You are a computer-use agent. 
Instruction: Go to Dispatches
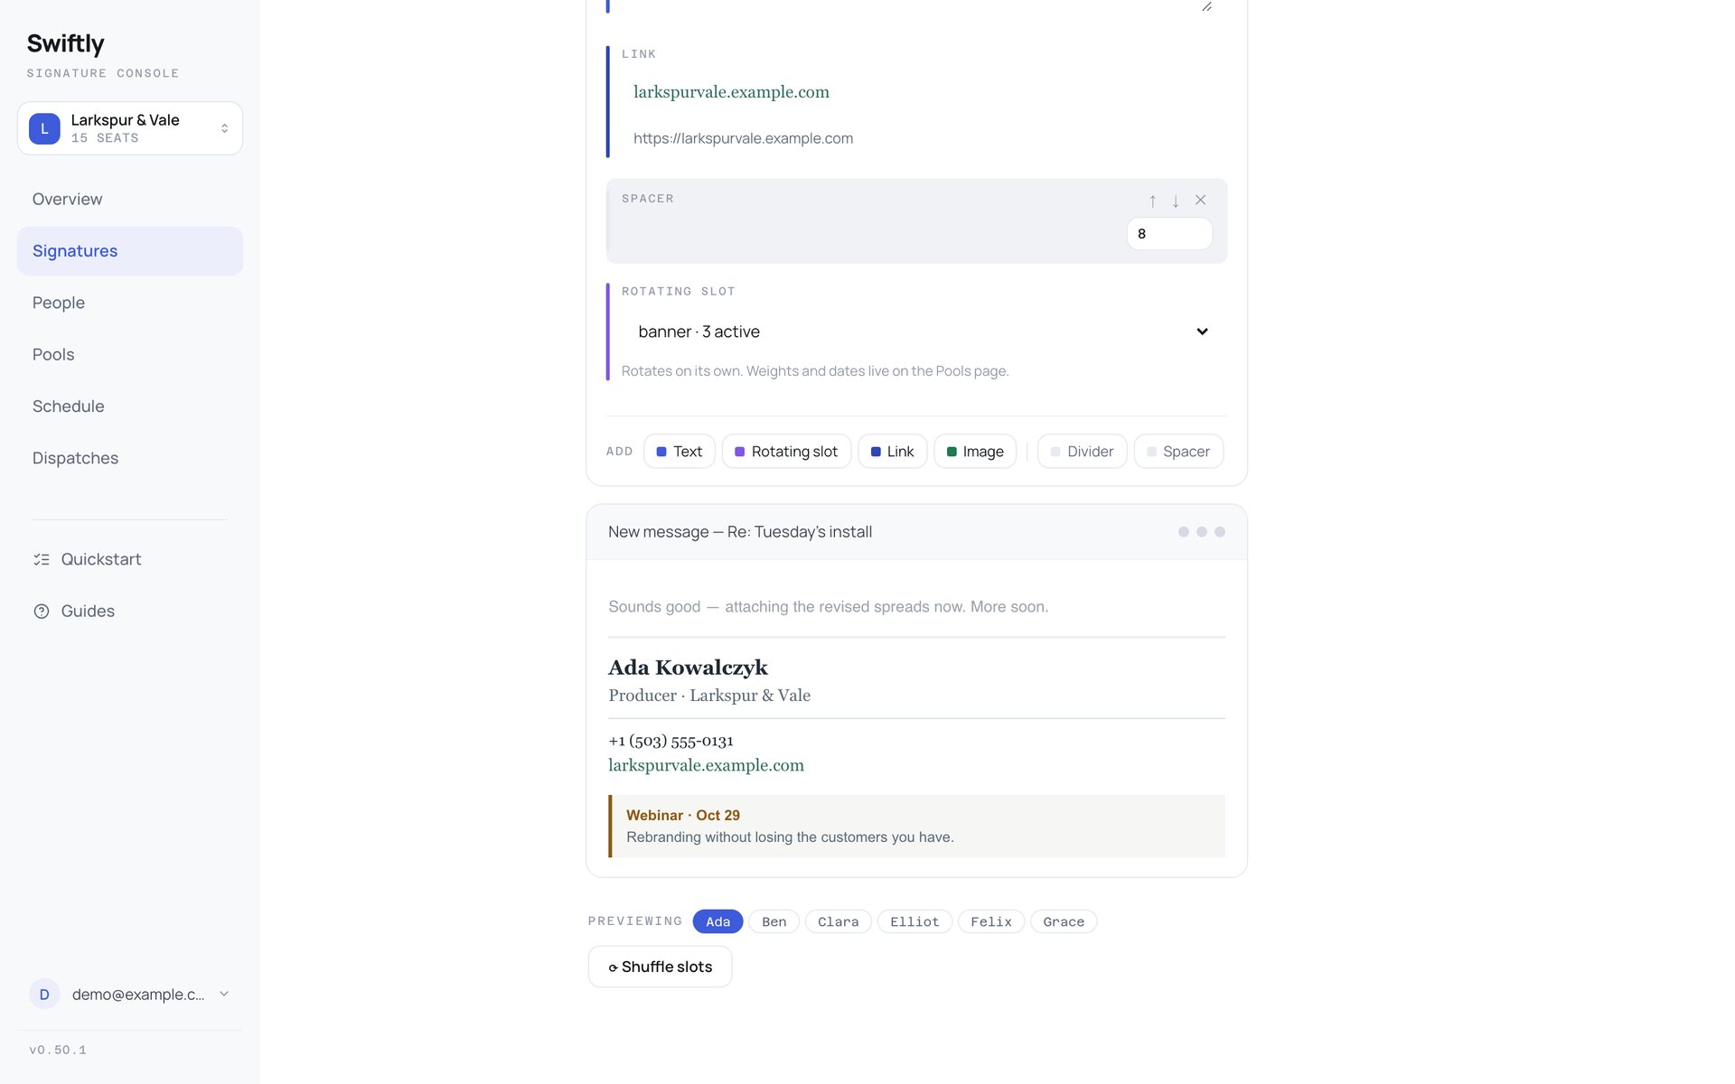pos(130,458)
